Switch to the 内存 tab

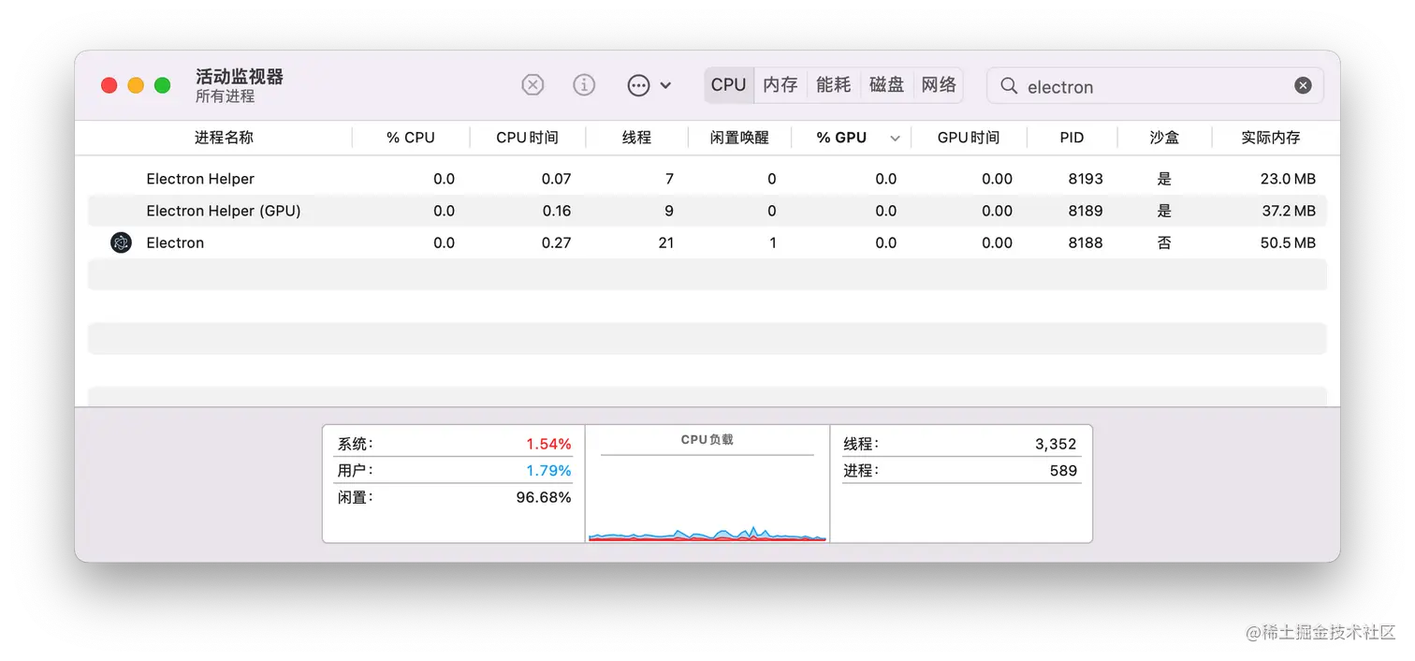coord(780,85)
